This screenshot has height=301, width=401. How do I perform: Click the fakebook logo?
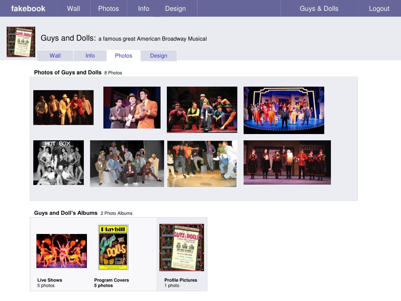28,9
